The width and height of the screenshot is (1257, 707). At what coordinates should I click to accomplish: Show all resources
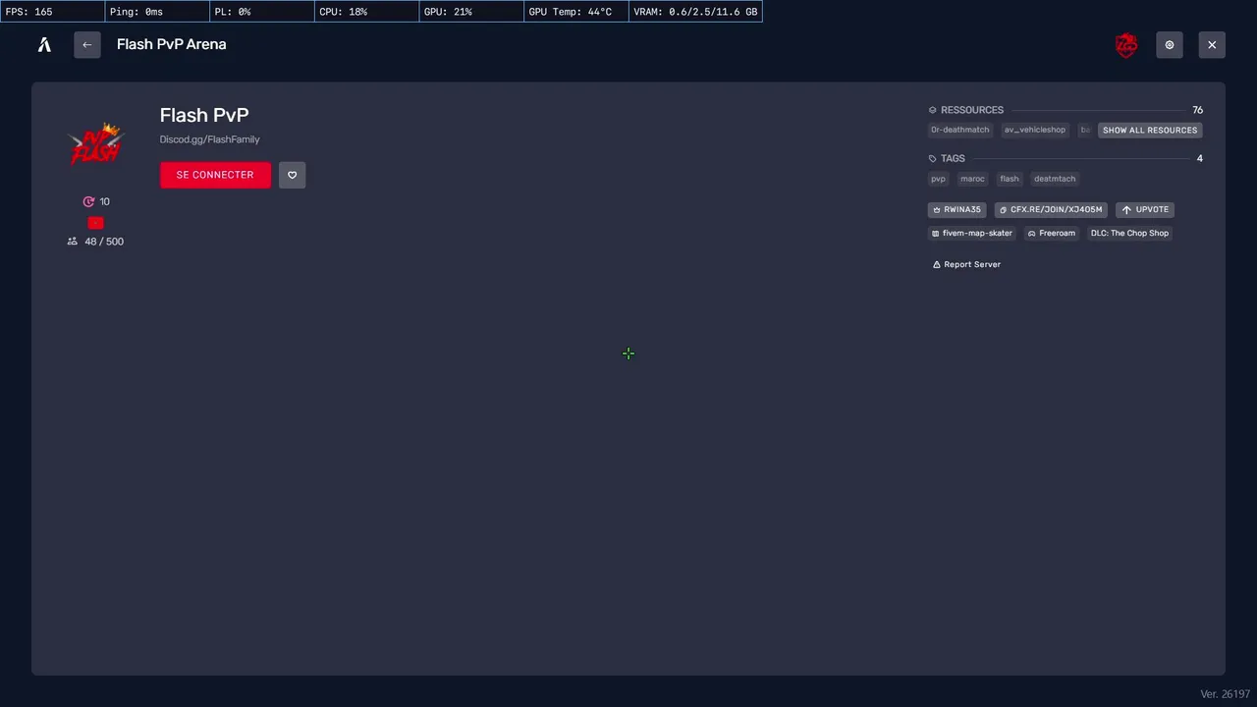pyautogui.click(x=1150, y=130)
